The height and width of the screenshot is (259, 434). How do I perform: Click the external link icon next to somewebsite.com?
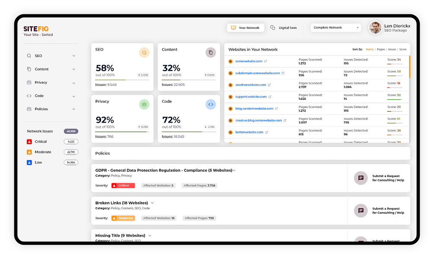click(x=265, y=61)
